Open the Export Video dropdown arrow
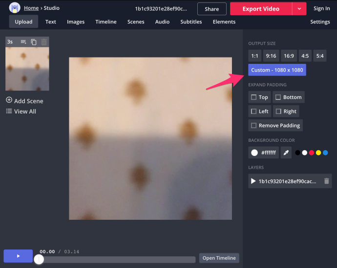This screenshot has height=268, width=337. [299, 9]
